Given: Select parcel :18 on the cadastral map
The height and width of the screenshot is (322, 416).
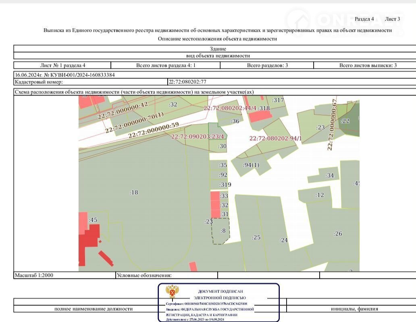Looking at the screenshot, I should pyautogui.click(x=133, y=193).
